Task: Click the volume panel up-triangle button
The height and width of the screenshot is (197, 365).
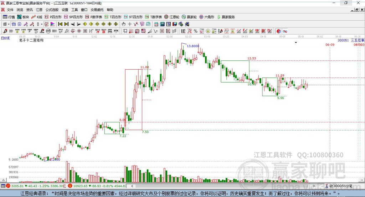Action: [3, 180]
